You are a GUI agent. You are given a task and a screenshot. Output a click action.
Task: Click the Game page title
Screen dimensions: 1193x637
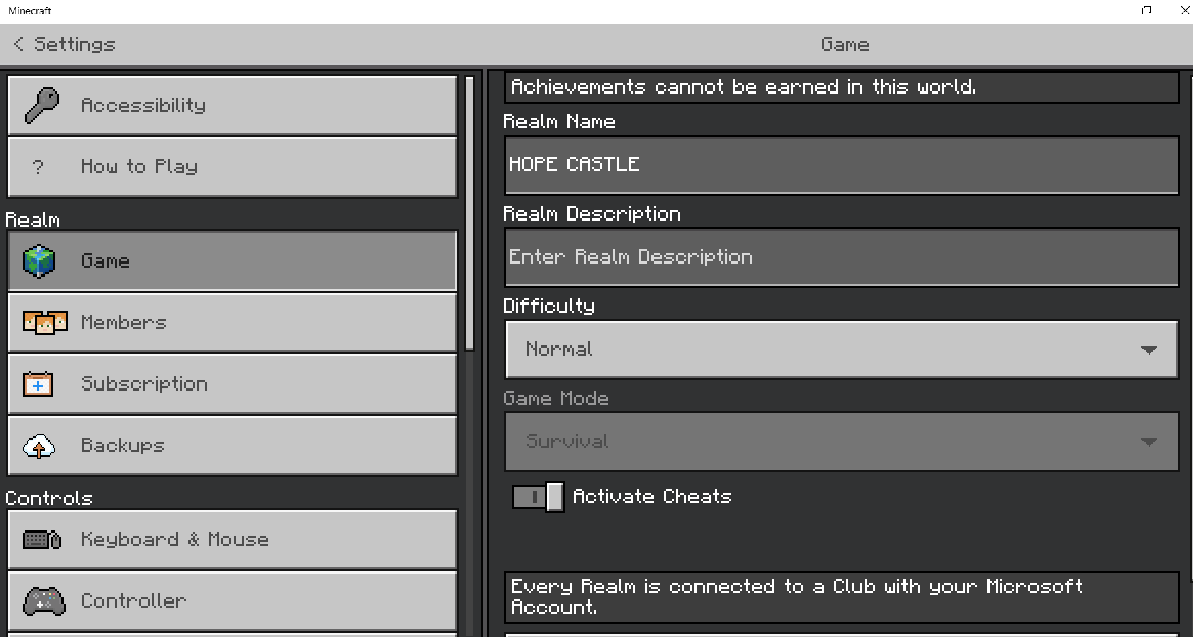pos(845,45)
